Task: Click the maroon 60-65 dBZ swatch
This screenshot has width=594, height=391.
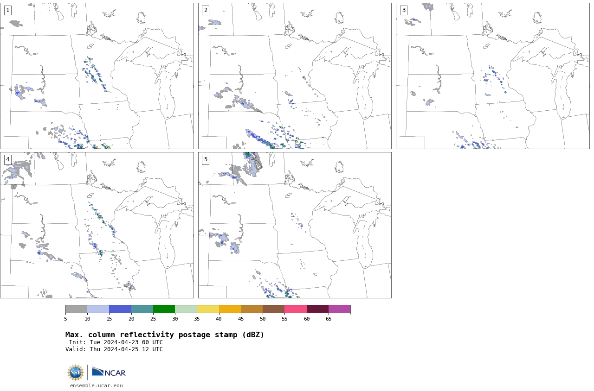Action: coord(317,309)
